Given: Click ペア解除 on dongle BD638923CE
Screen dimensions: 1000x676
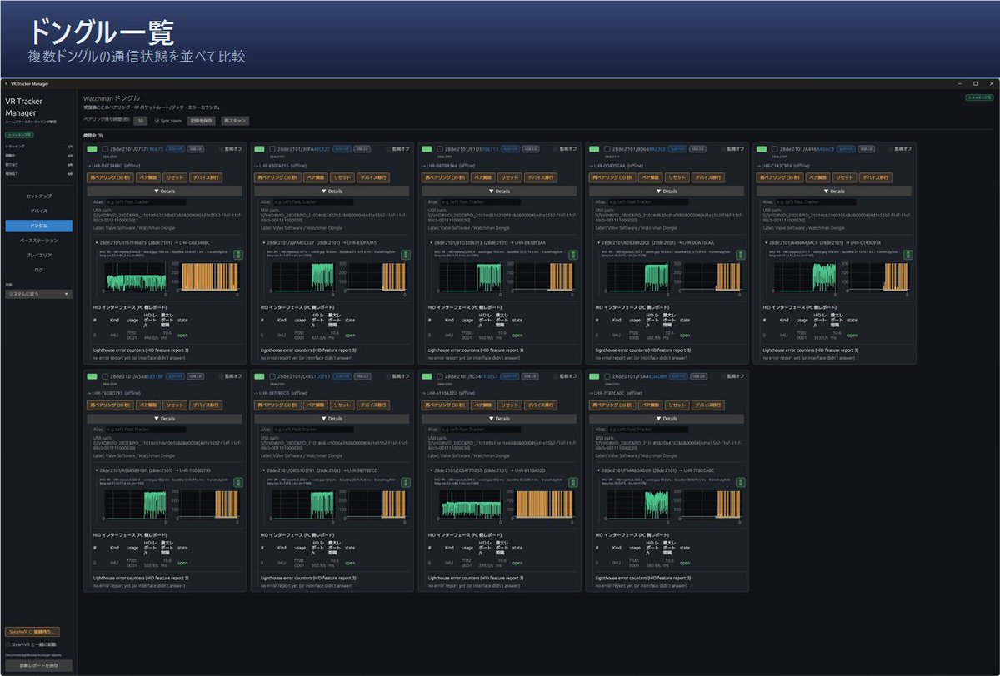Looking at the screenshot, I should coord(649,177).
